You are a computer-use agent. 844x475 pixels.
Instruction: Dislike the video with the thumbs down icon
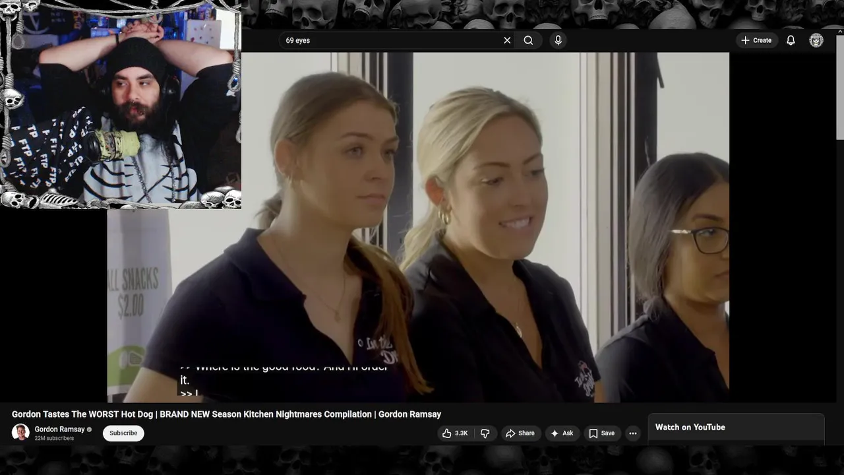point(485,433)
